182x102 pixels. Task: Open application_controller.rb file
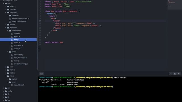pos(20,18)
